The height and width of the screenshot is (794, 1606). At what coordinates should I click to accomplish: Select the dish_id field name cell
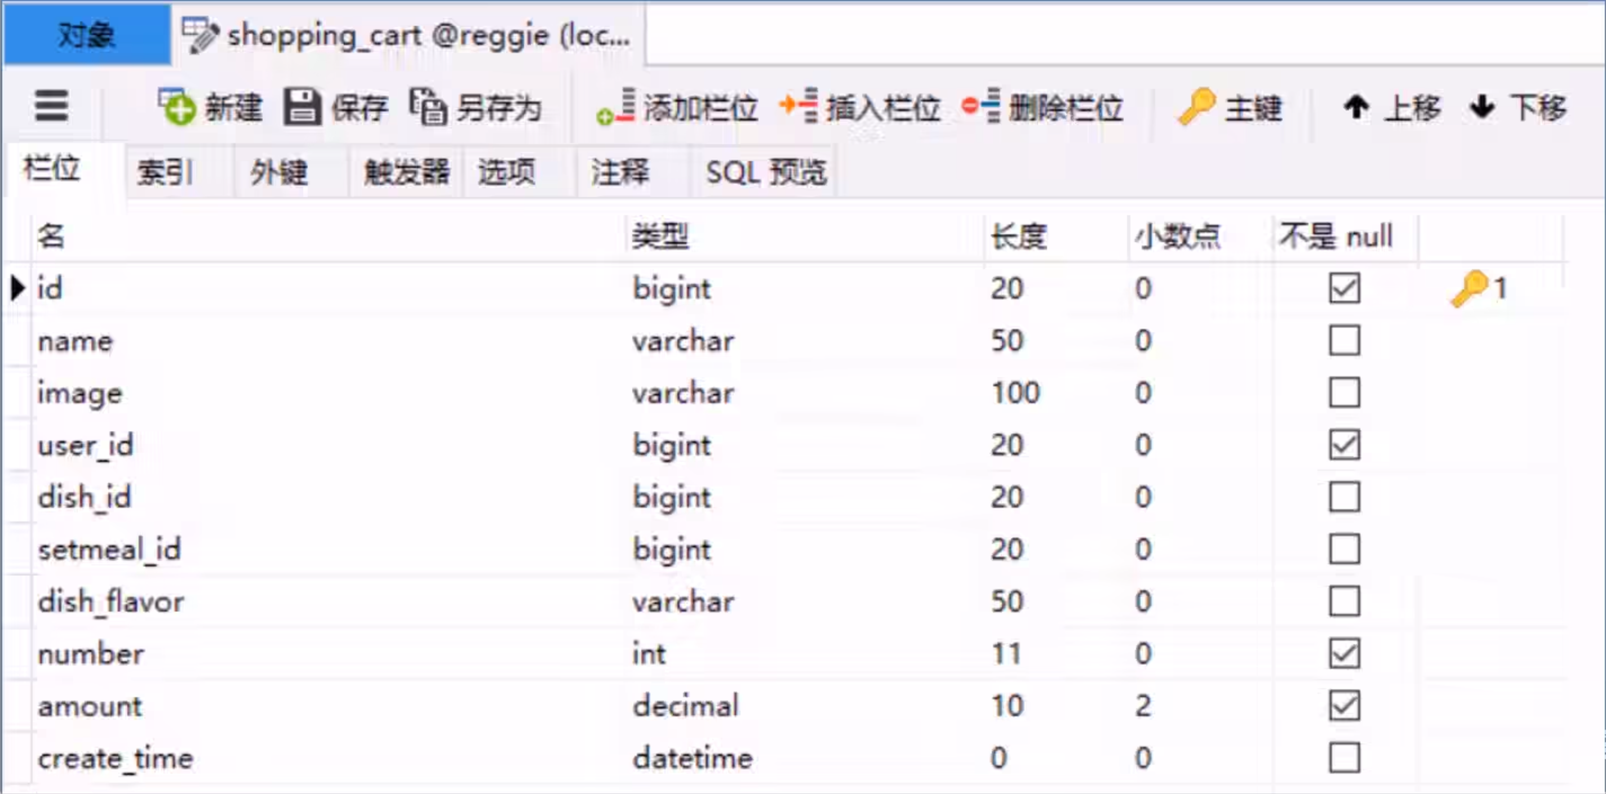[328, 497]
